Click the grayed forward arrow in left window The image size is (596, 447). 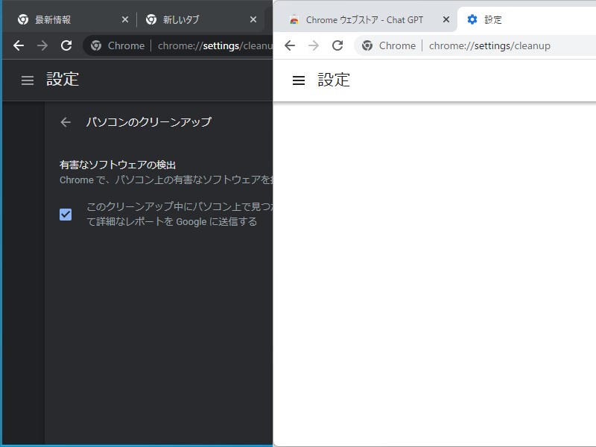(42, 45)
